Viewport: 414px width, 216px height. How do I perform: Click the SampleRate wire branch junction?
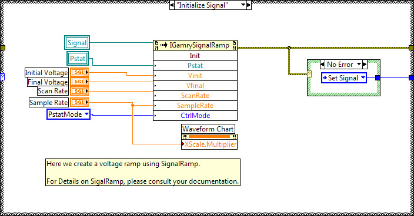(132, 106)
